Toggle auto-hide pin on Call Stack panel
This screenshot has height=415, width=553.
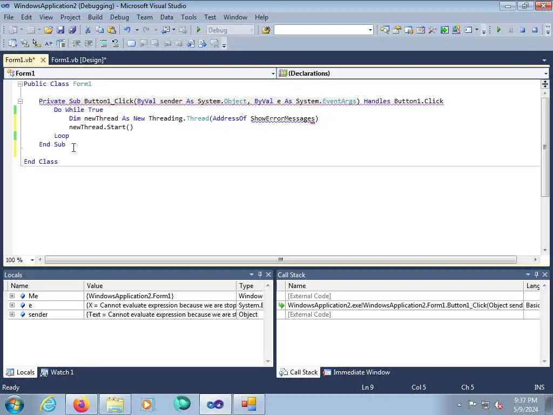(x=537, y=275)
